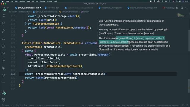Click '_credentialsStorage.clear()' call
Image resolution: width=190 pixels, height=107 pixels.
(x=59, y=16)
